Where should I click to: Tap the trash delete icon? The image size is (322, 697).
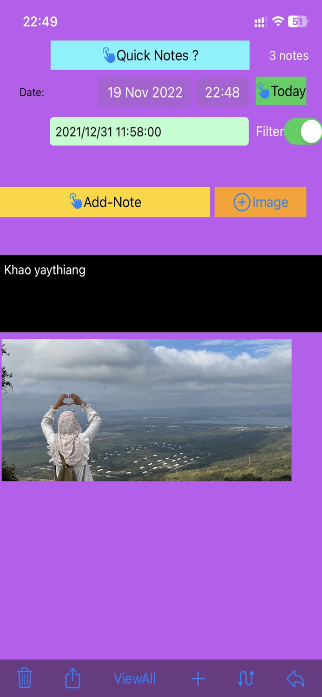tap(25, 678)
